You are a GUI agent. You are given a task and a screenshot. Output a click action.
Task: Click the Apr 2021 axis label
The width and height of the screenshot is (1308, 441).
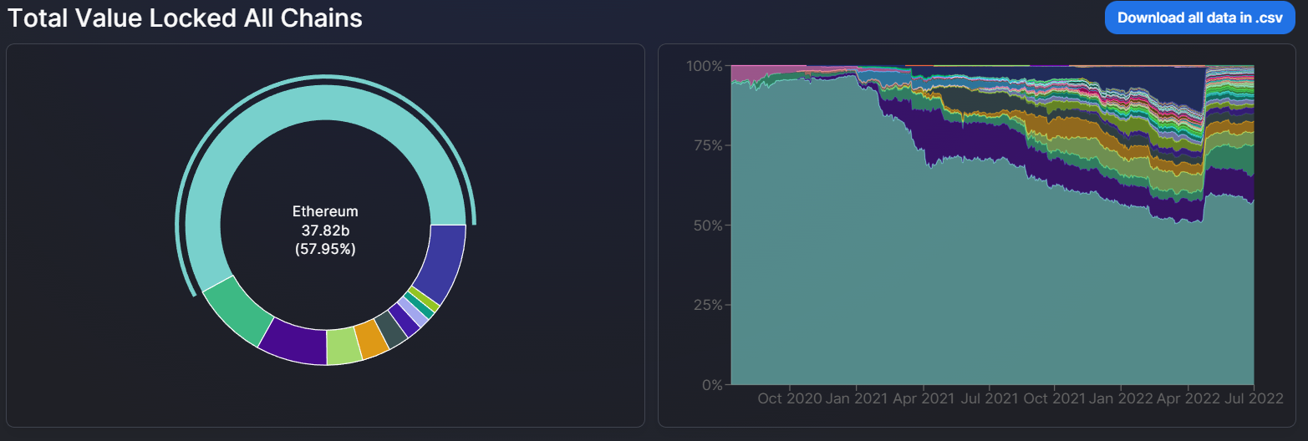(x=923, y=399)
